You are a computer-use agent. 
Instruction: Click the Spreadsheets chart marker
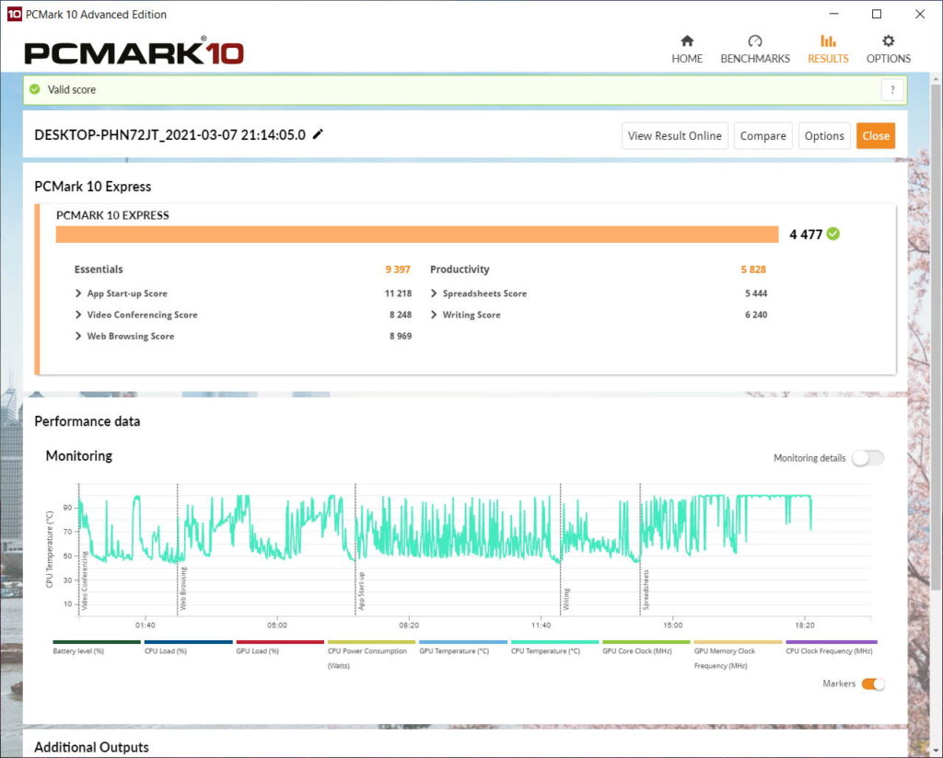click(646, 590)
